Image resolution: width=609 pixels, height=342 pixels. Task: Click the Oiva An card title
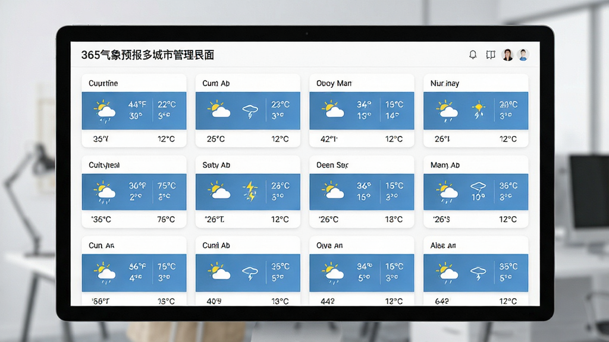[329, 245]
